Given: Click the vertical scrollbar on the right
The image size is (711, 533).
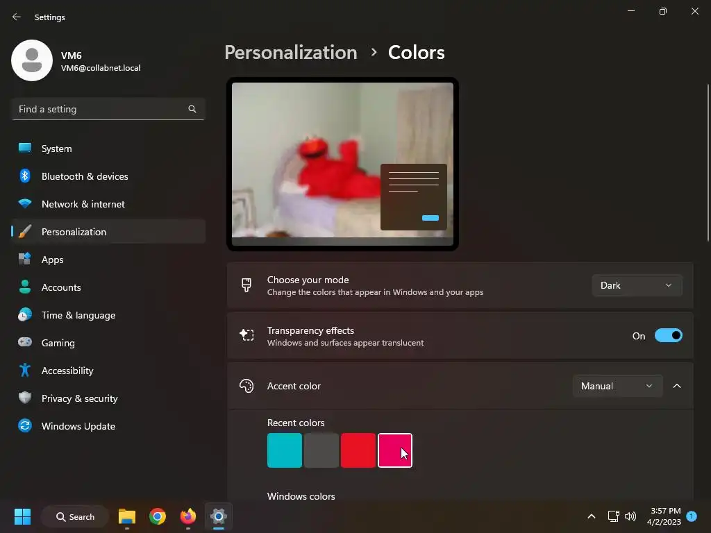Looking at the screenshot, I should tap(708, 163).
